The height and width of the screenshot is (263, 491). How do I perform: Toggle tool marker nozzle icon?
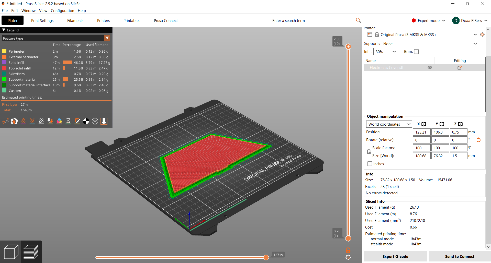pyautogui.click(x=104, y=121)
